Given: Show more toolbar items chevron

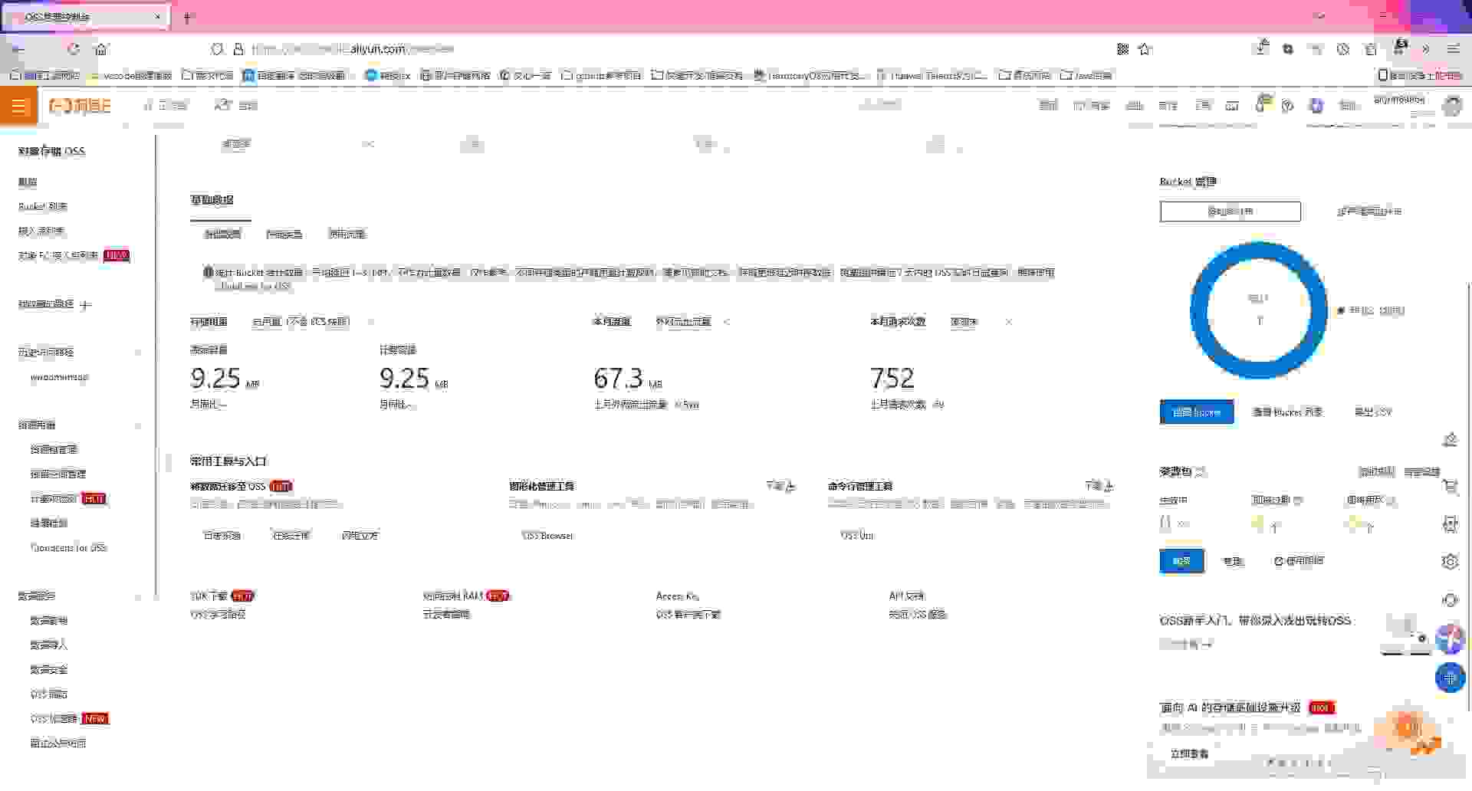Looking at the screenshot, I should pyautogui.click(x=1426, y=49).
